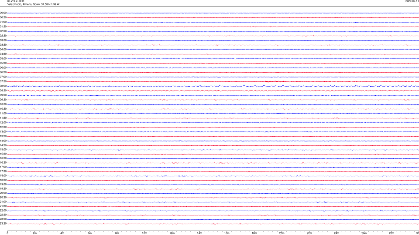Click the 22m axis tick label
419x235 pixels.
pos(309,233)
